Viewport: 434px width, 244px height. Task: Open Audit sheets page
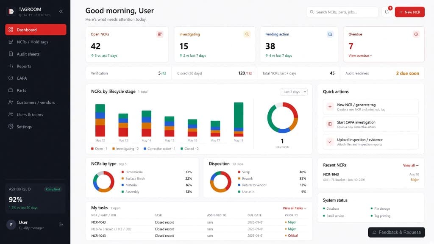(36, 54)
